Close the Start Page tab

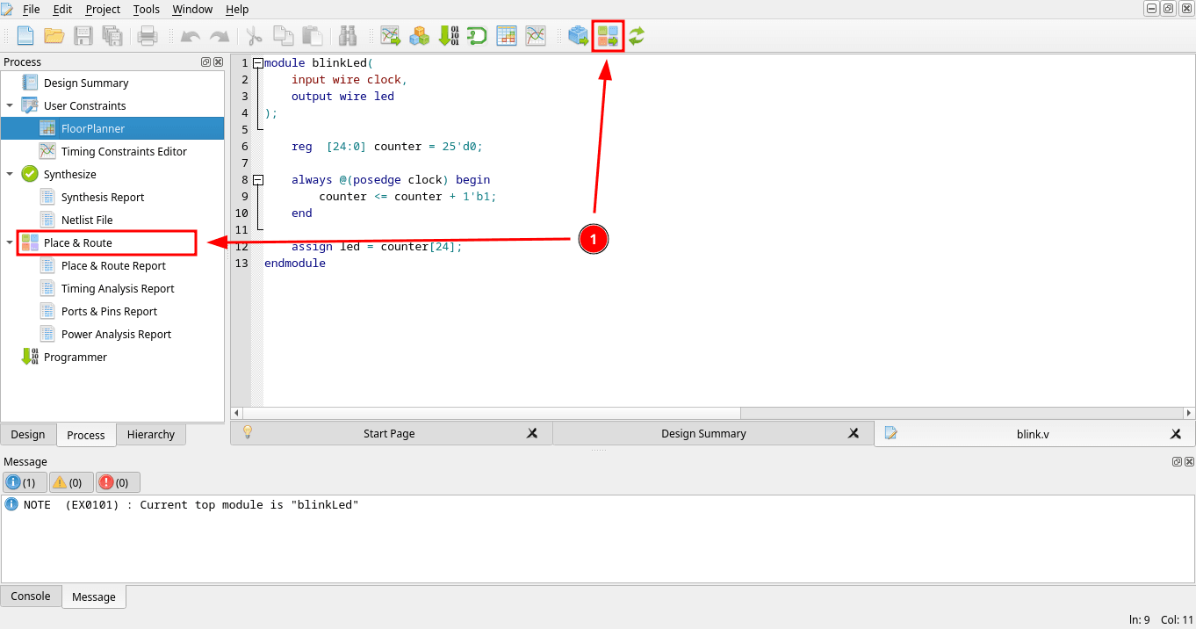coord(531,434)
